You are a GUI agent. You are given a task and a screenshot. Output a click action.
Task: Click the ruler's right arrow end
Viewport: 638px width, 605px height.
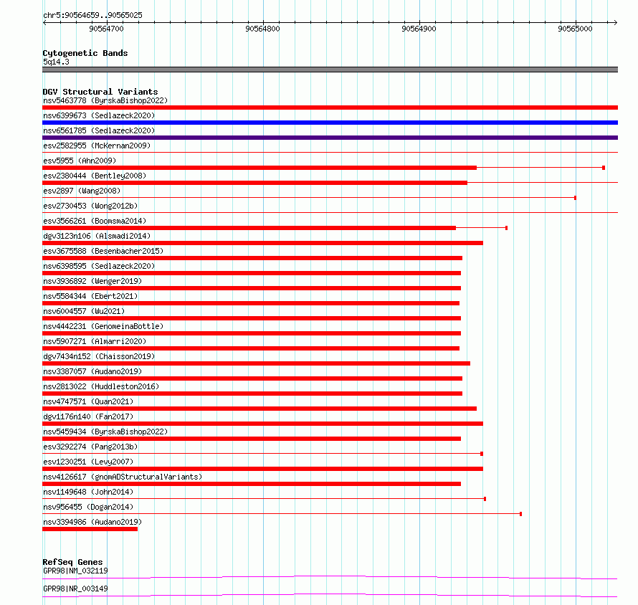[x=616, y=22]
